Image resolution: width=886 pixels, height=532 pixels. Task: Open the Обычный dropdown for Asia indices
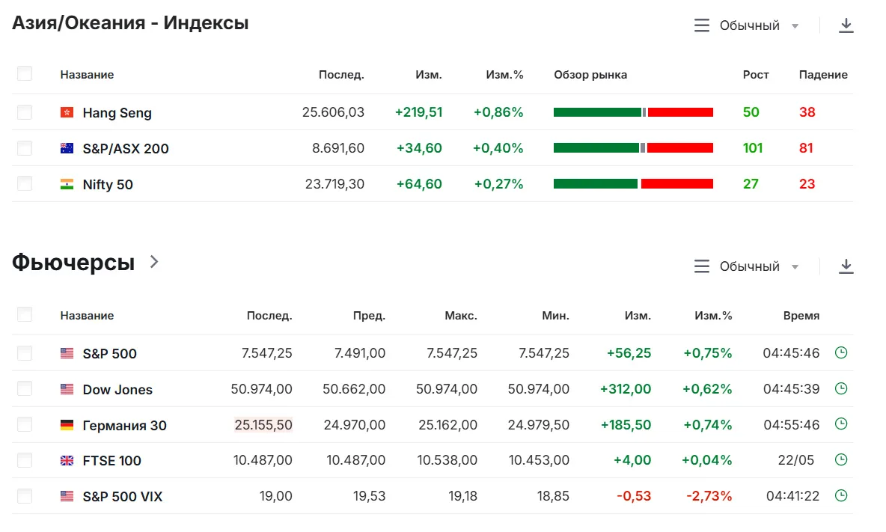(x=746, y=25)
